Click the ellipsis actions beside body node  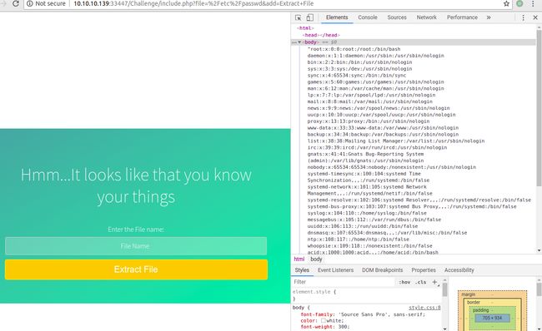[x=294, y=42]
